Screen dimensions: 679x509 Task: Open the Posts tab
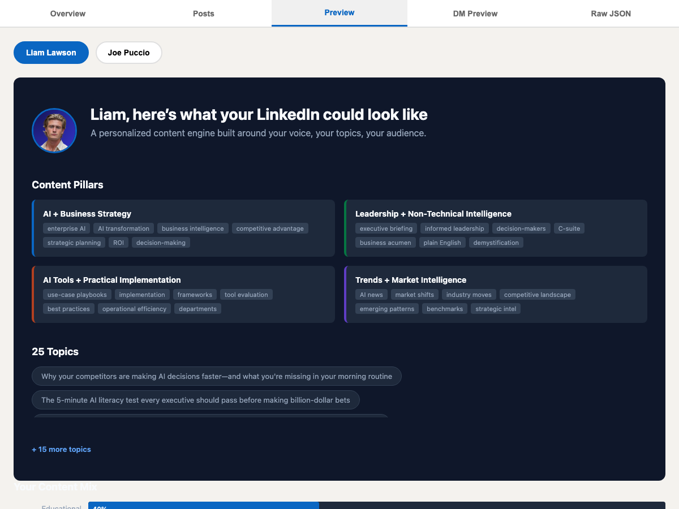coord(203,13)
